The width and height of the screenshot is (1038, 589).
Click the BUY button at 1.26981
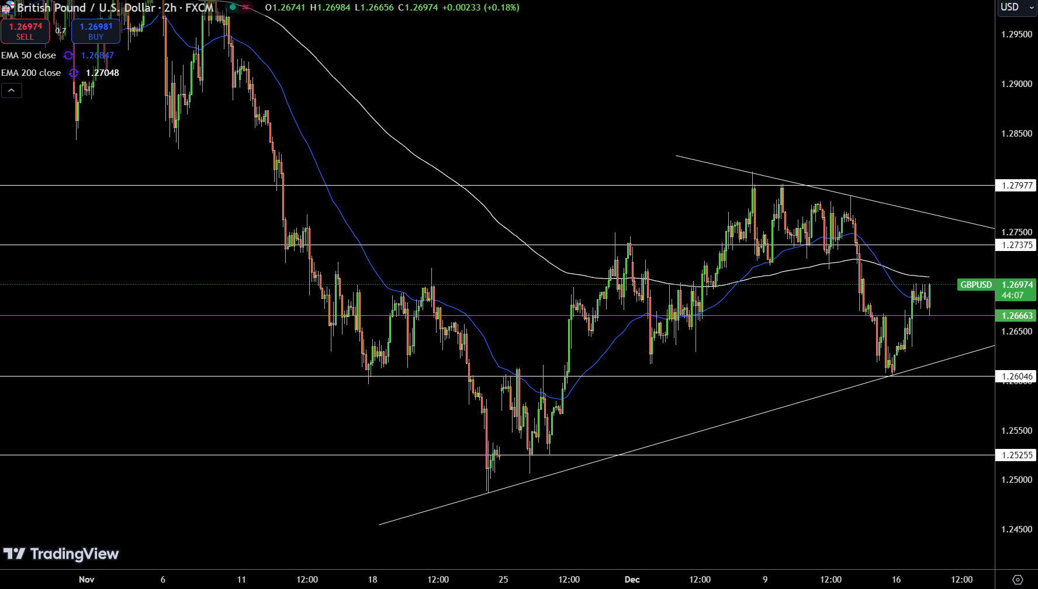click(96, 31)
